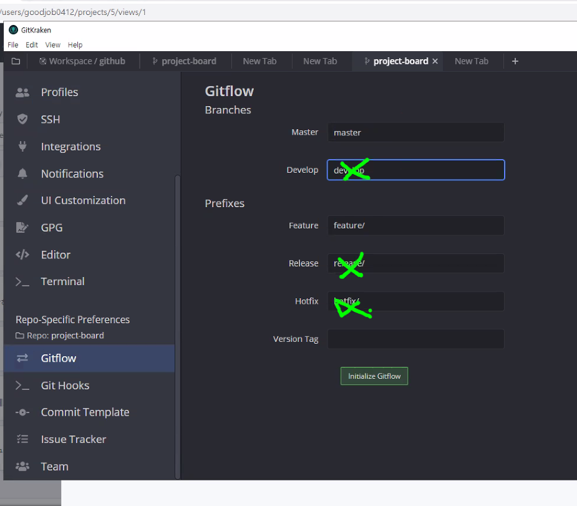Open SSH preferences

click(x=89, y=119)
